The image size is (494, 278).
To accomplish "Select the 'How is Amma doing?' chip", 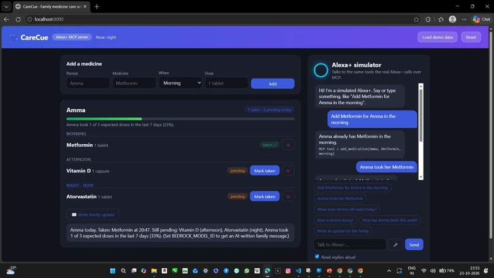I will tap(335, 220).
